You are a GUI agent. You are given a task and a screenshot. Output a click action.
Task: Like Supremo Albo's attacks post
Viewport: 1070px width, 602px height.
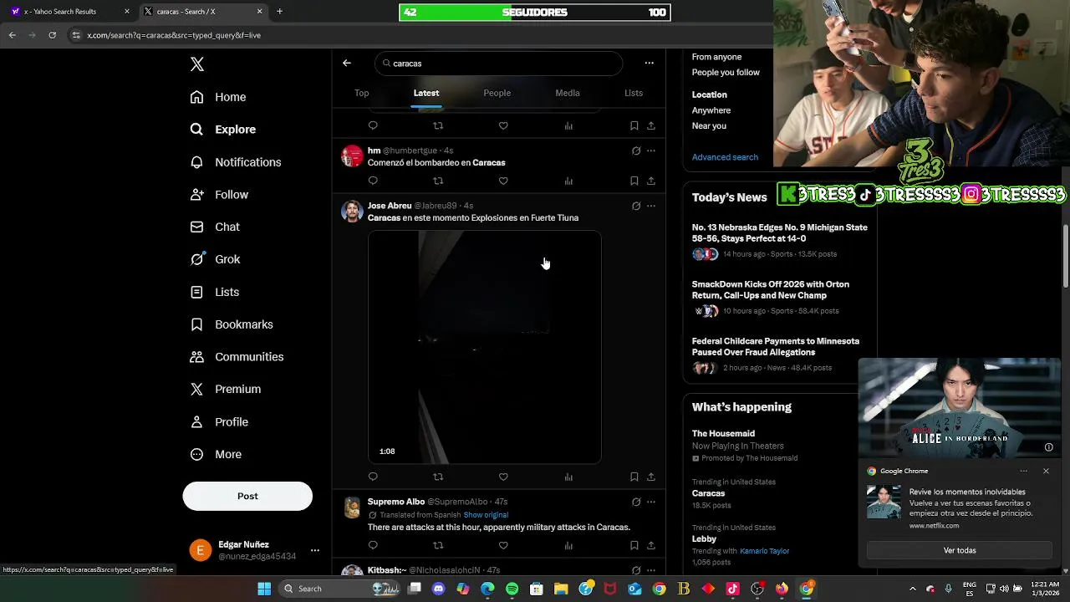click(503, 545)
